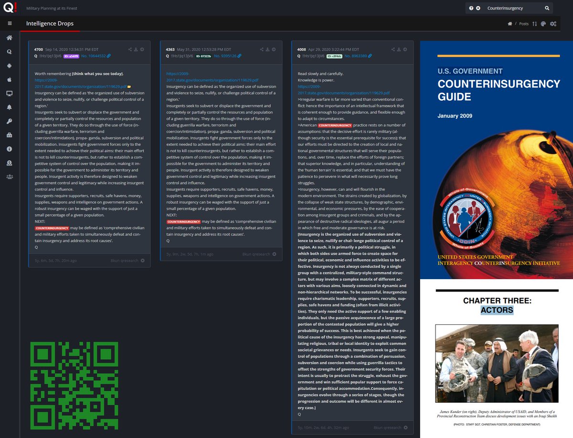The height and width of the screenshot is (438, 573).
Task: Click highlighted COUNTERINSURGENCY tag in post 4363
Action: 183,221
